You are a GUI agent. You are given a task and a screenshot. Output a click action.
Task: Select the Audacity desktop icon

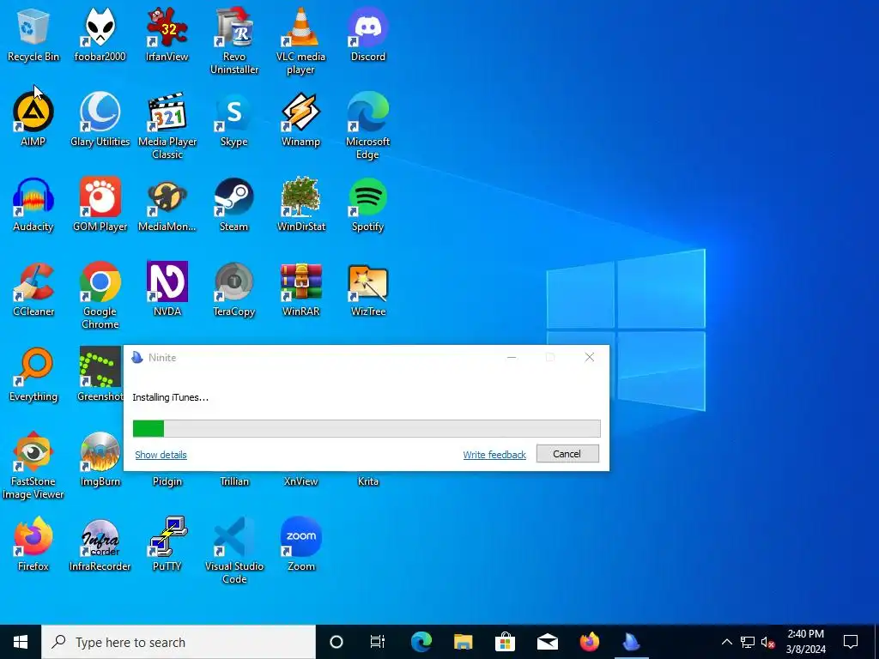33,204
